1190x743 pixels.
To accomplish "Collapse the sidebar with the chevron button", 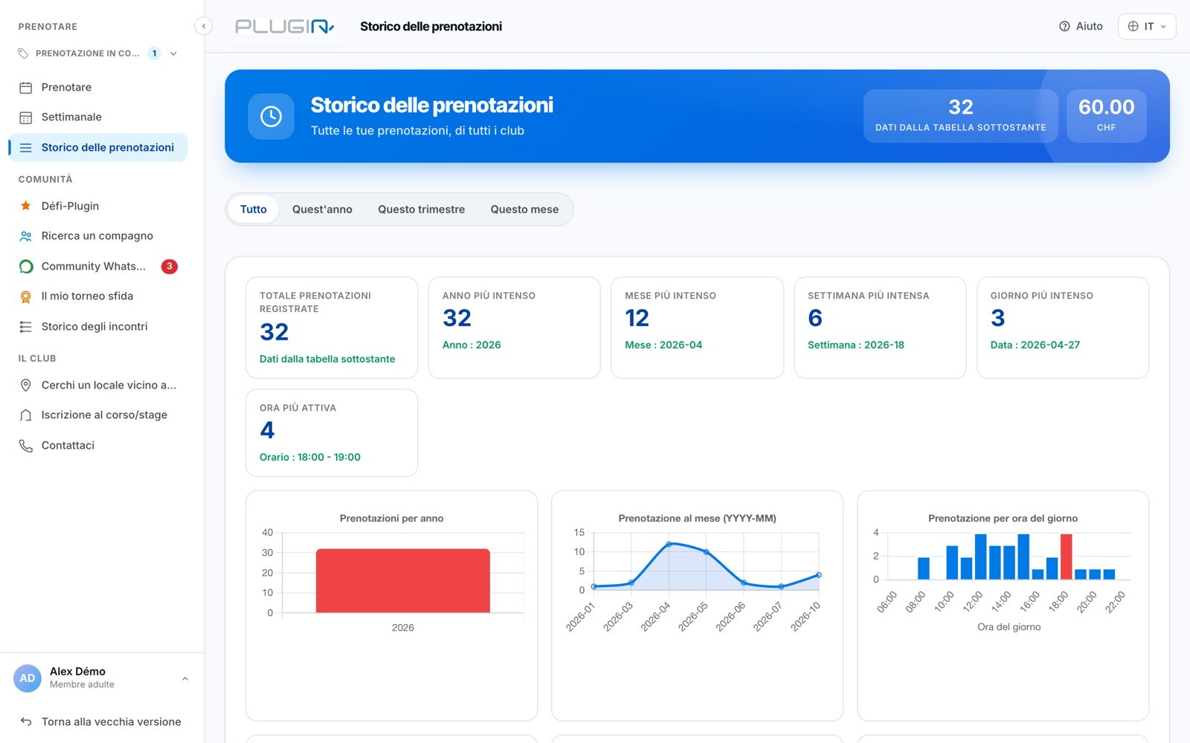I will click(203, 26).
